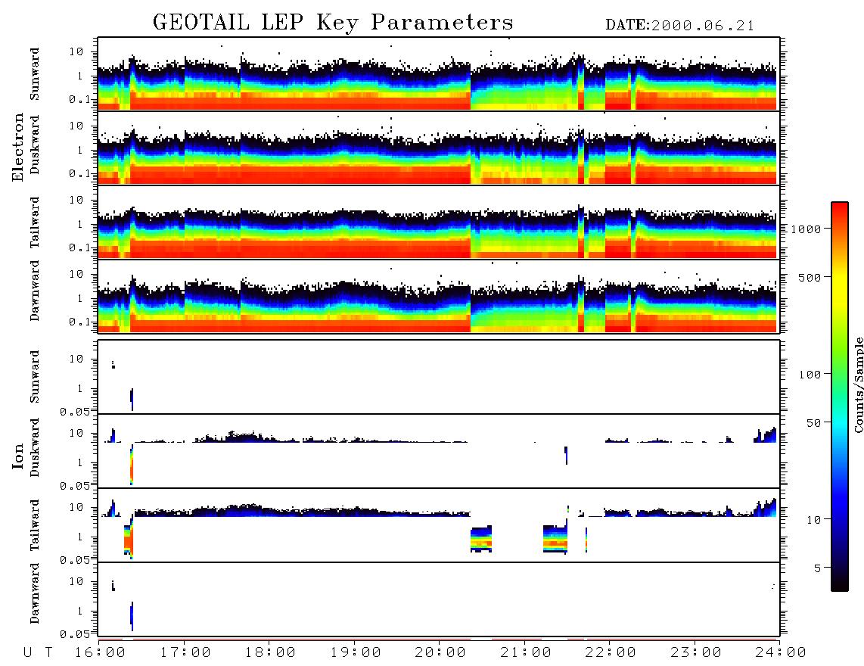Click inside the Electron Tailward spectrogram panel
This screenshot has width=864, height=666.
(439, 223)
